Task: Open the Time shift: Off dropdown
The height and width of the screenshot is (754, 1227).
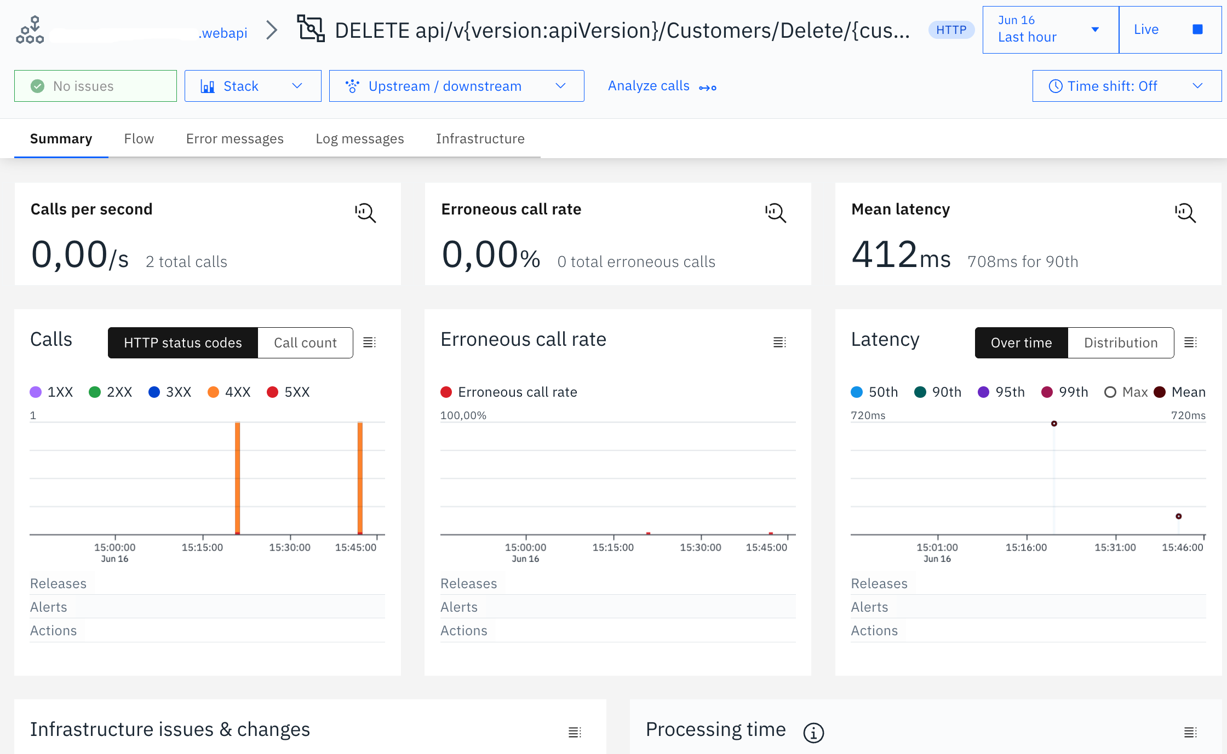Action: point(1127,86)
